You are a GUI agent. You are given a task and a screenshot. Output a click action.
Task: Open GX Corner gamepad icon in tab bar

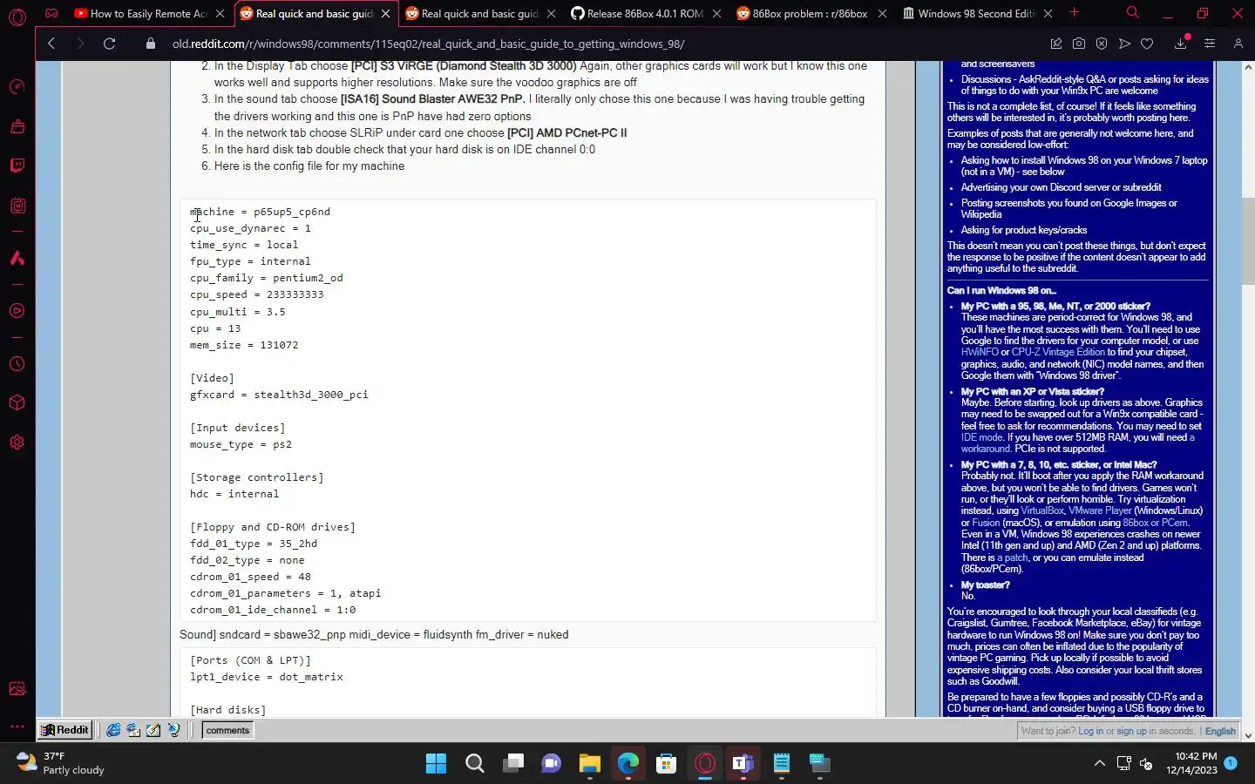tap(51, 13)
